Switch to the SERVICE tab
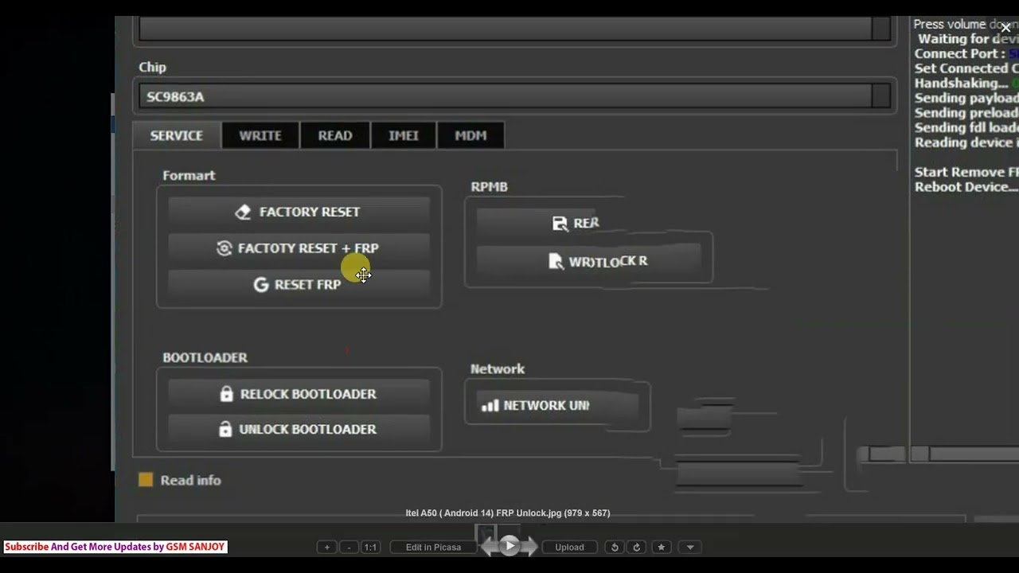This screenshot has width=1019, height=573. click(x=177, y=135)
